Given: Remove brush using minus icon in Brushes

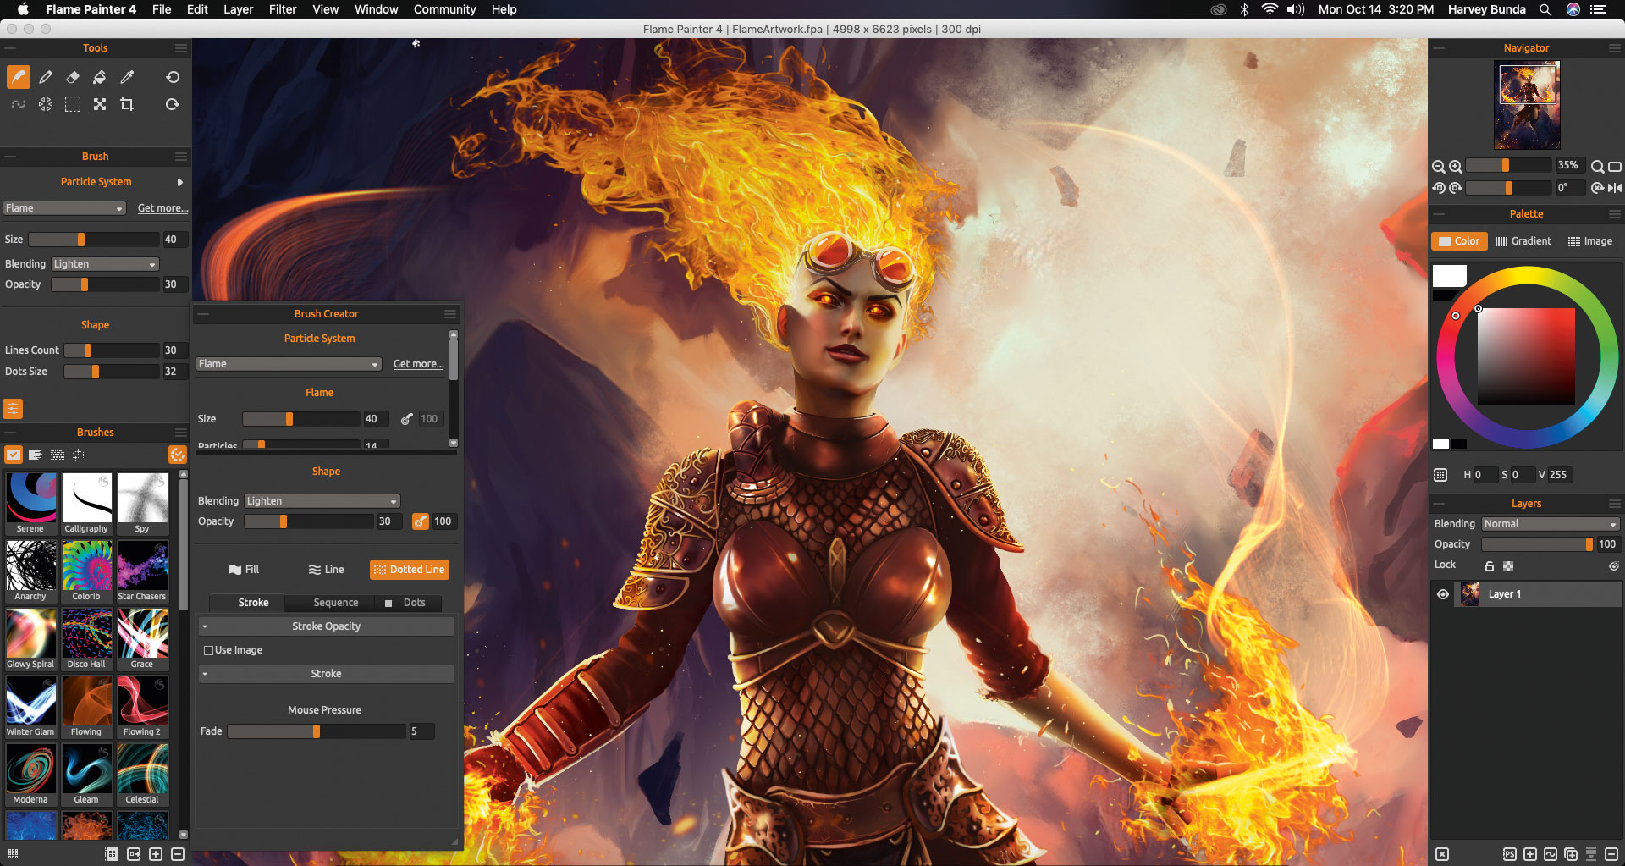Looking at the screenshot, I should (x=178, y=854).
